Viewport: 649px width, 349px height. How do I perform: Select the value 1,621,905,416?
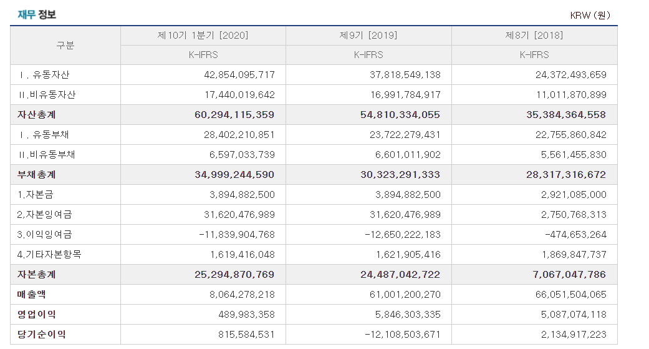(x=408, y=255)
